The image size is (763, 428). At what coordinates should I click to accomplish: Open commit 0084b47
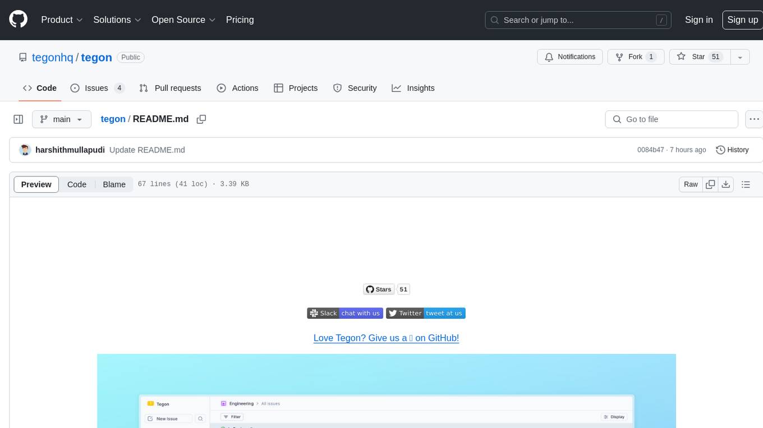[x=650, y=150]
